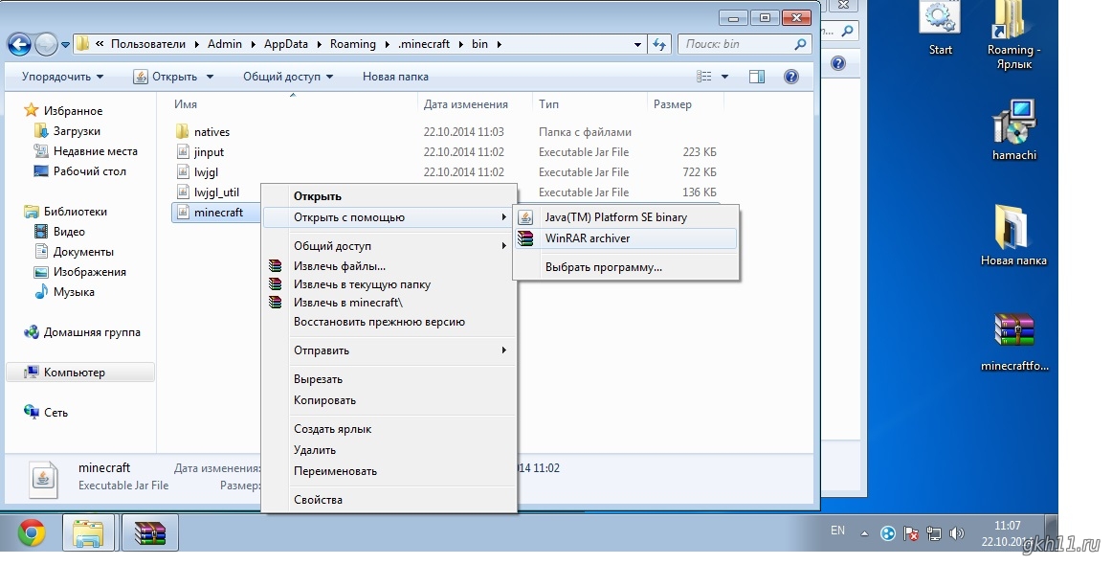Expand the Открыть с помощью submenu
This screenshot has width=1112, height=565.
coord(389,217)
